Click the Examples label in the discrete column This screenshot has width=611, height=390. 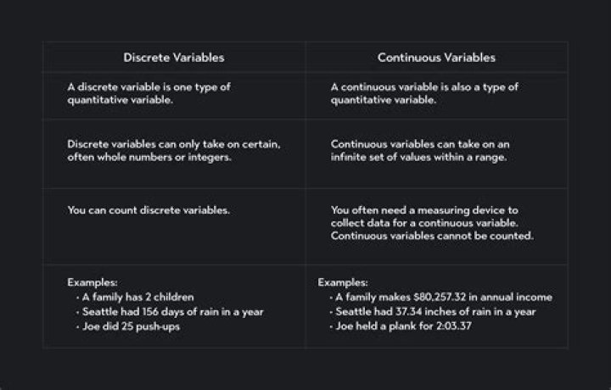[91, 282]
